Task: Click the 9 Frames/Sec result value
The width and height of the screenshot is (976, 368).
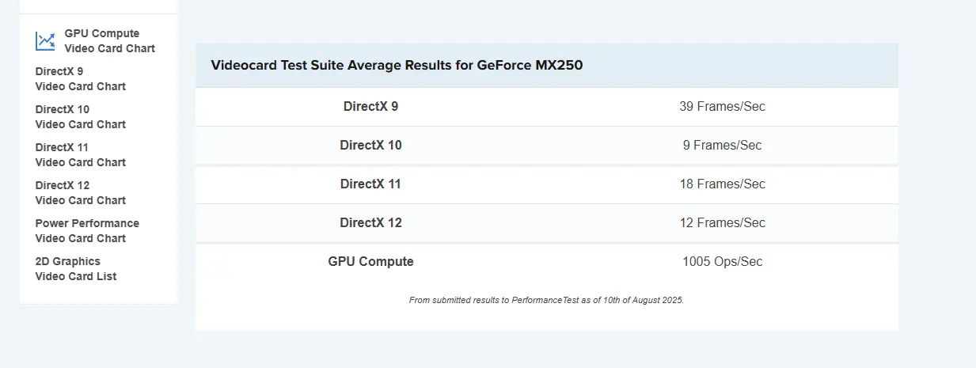Action: point(722,145)
